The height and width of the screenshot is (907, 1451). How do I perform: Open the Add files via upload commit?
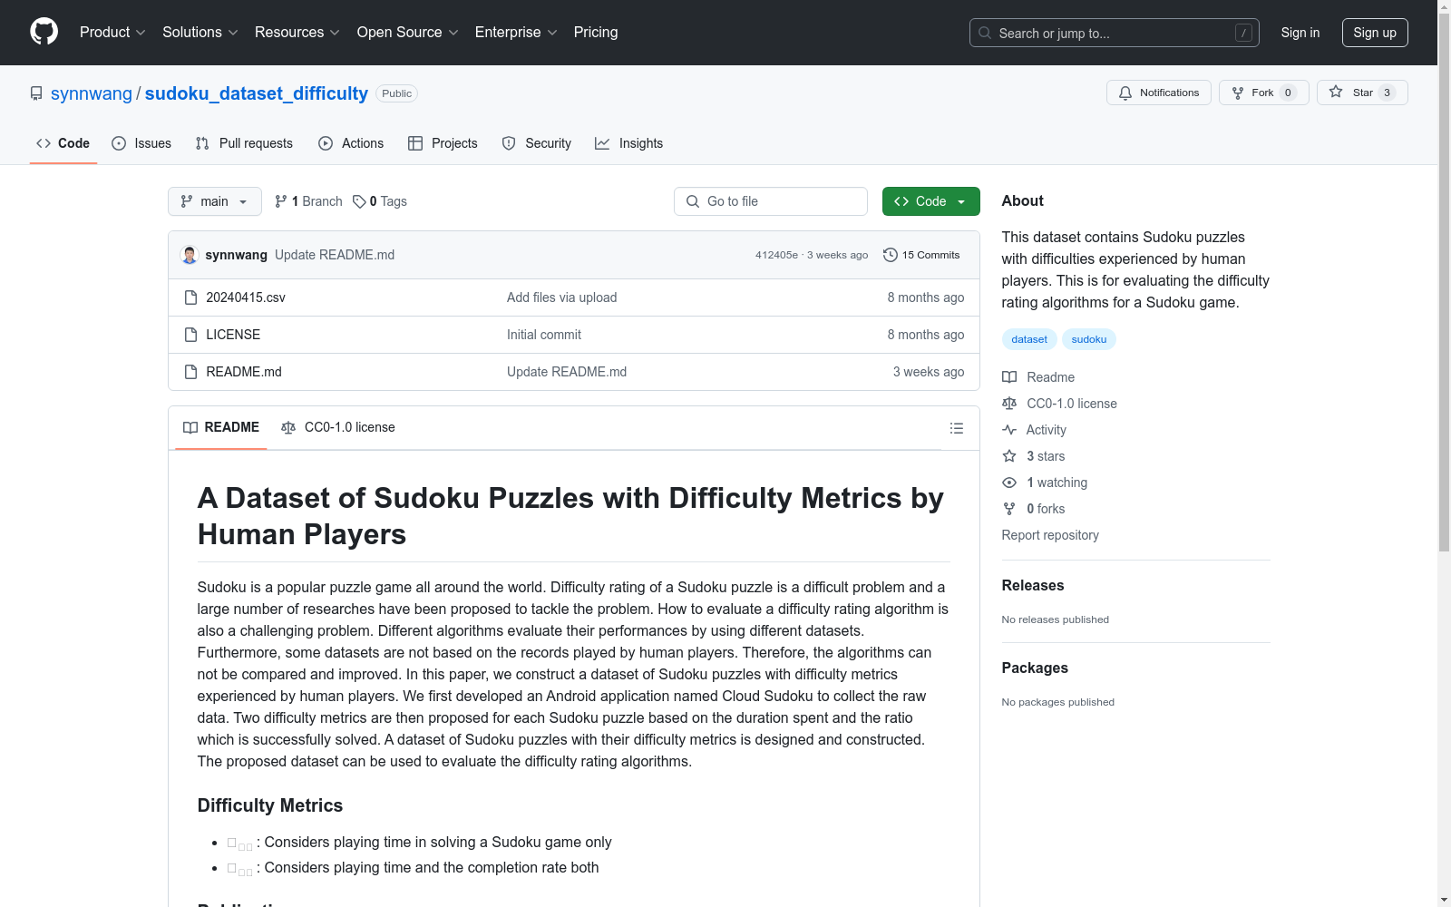(561, 297)
